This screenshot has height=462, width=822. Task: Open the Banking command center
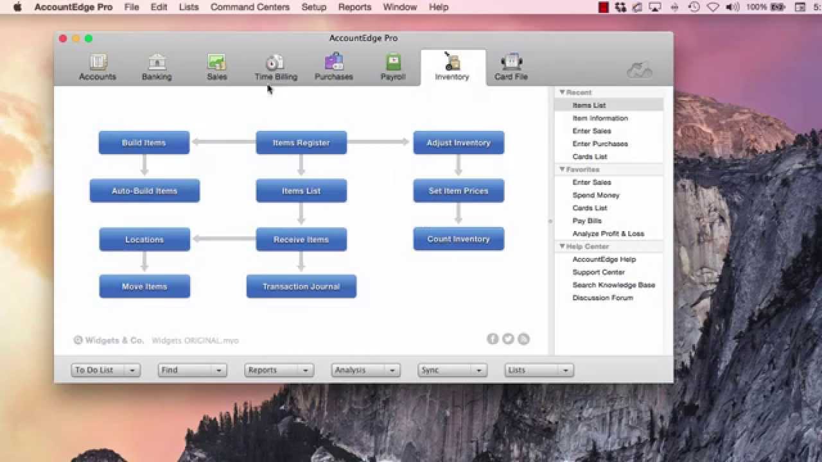pos(157,67)
